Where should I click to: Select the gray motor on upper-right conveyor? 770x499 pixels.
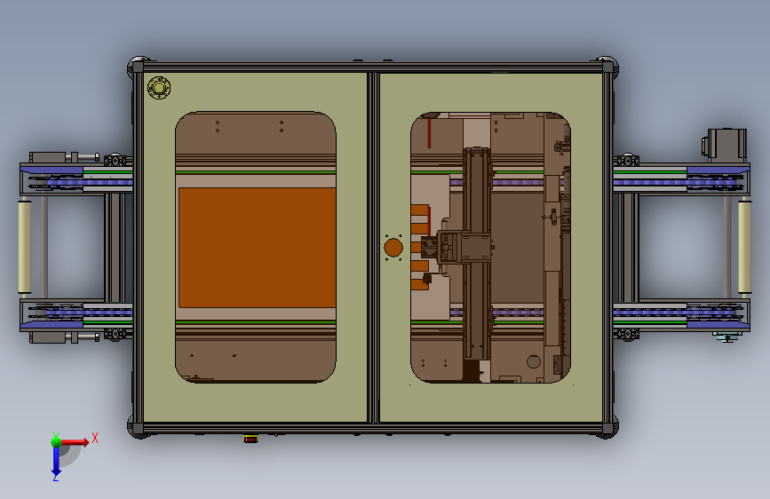pyautogui.click(x=726, y=145)
